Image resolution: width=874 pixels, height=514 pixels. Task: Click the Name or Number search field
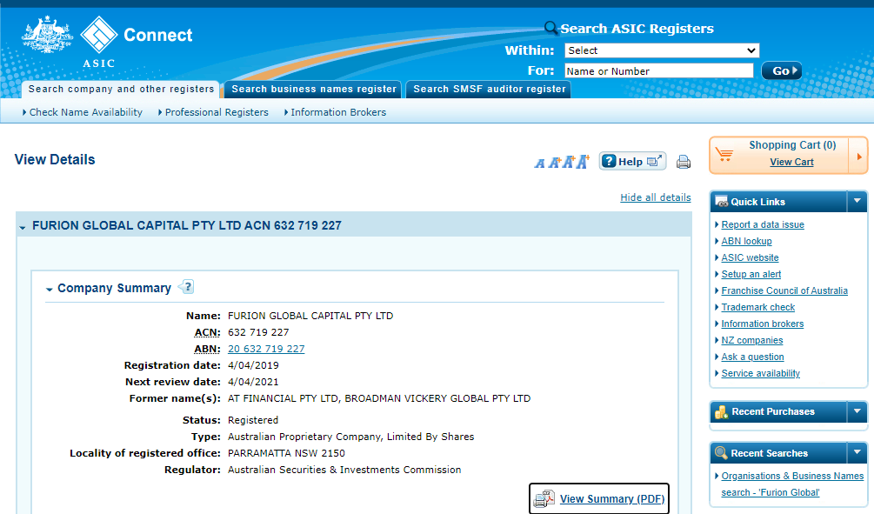point(658,71)
